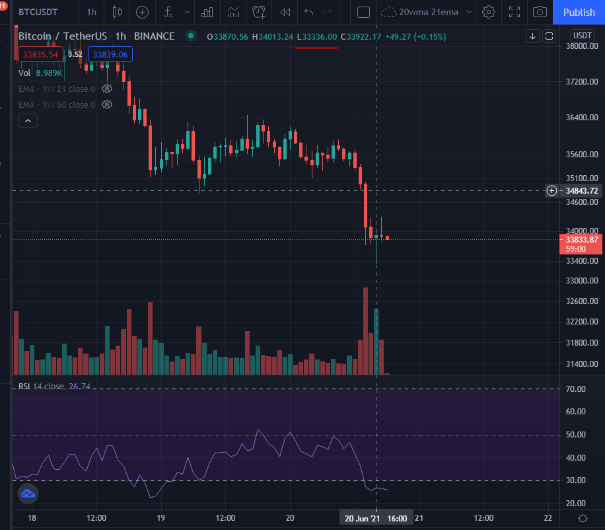This screenshot has width=605, height=530.
Task: Click the blue buy price 33839.06
Action: coord(110,54)
